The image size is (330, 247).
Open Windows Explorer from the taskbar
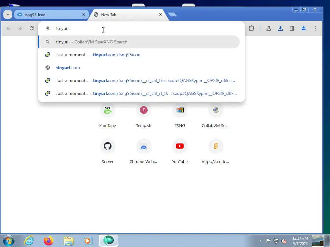[x=69, y=241]
